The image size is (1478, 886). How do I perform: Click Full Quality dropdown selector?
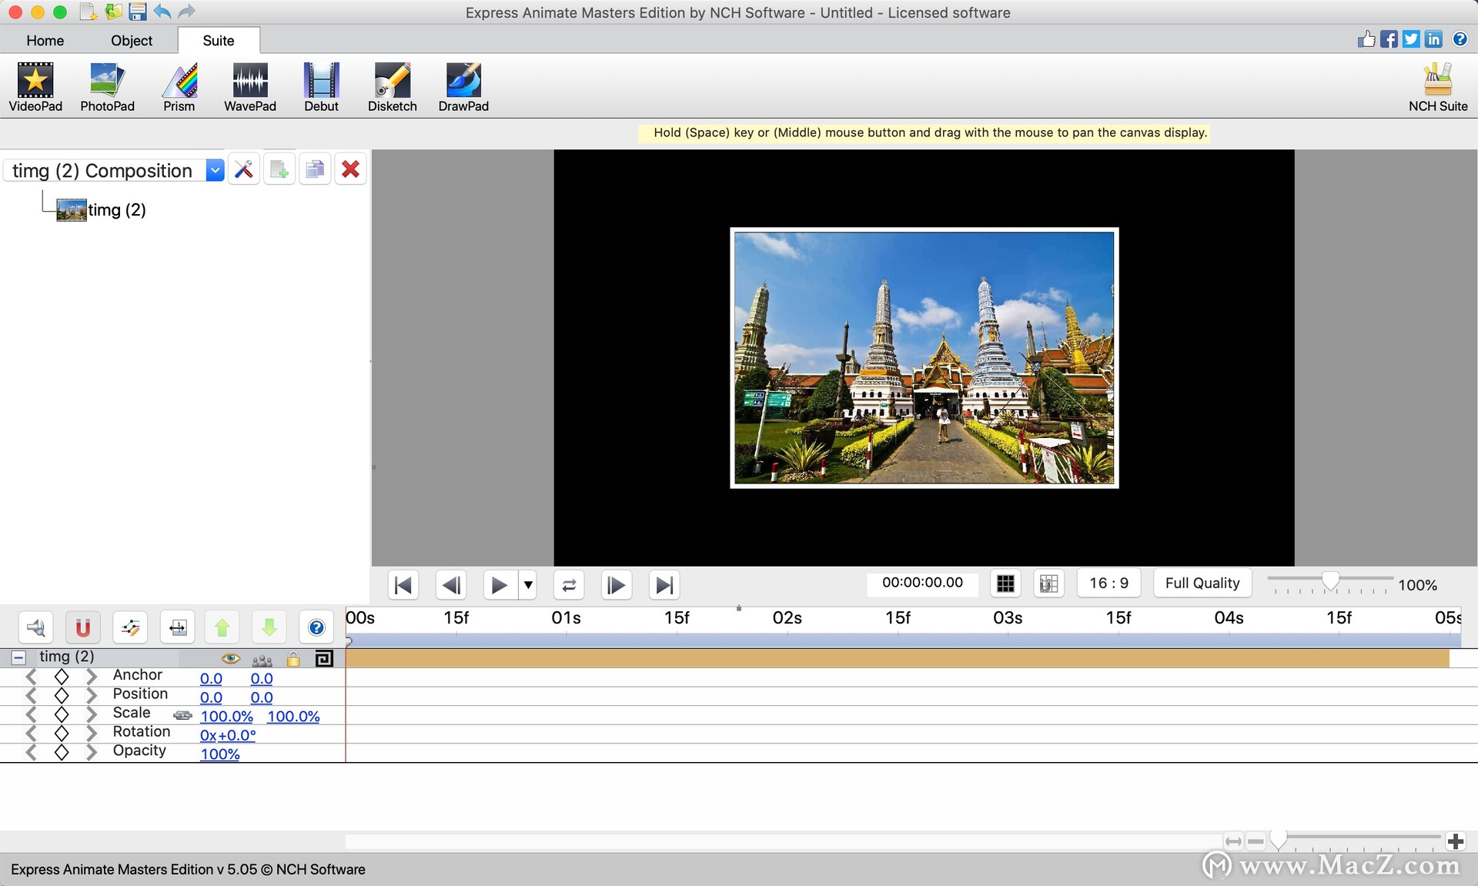click(x=1202, y=582)
